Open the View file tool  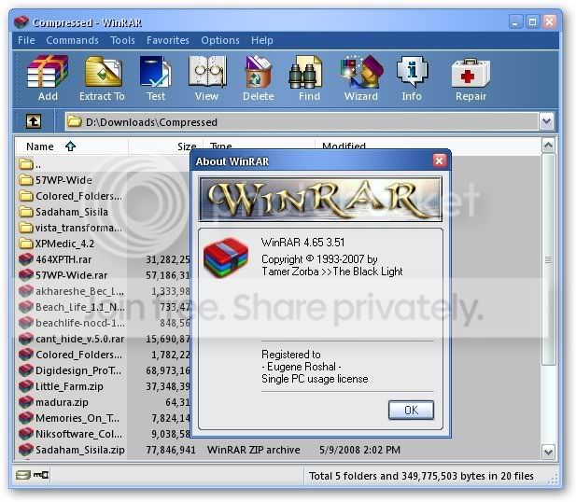point(207,72)
